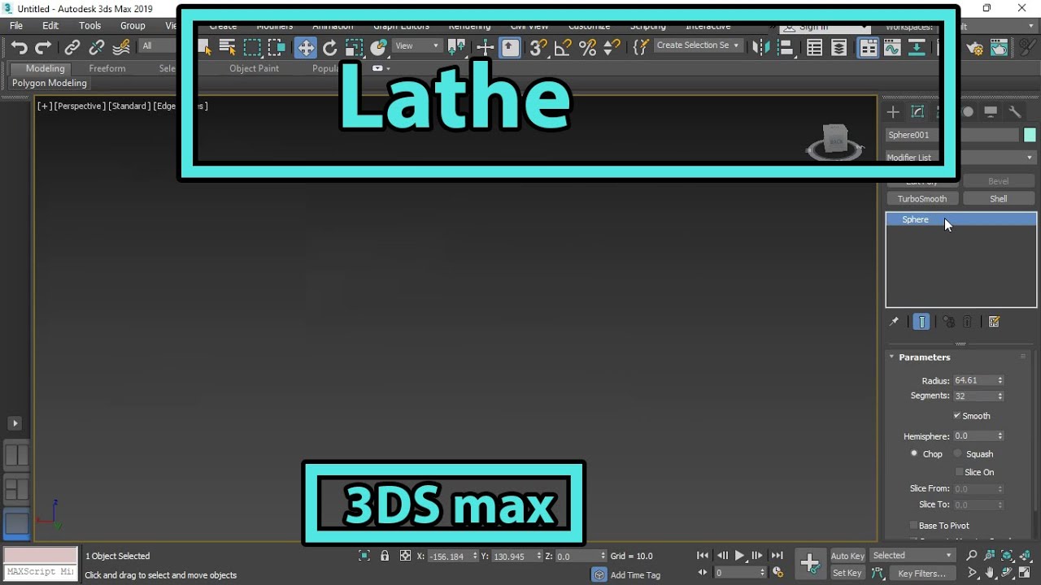The width and height of the screenshot is (1041, 585).
Task: Open Render Setup teapot icon
Action: 975,48
